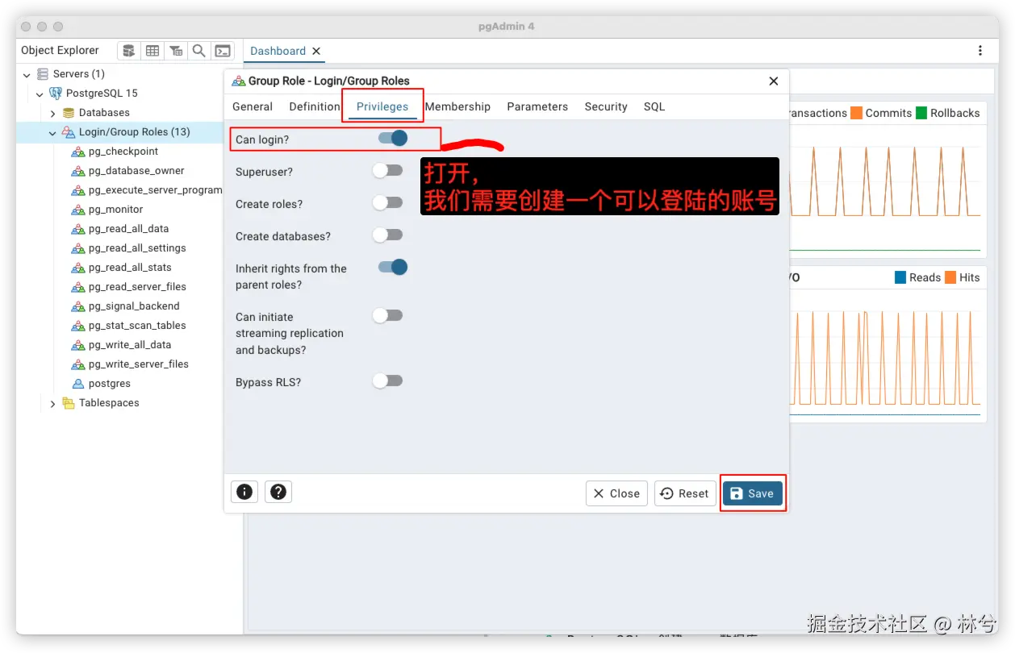
Task: Select pg_write_all_data role in tree
Action: coord(130,345)
